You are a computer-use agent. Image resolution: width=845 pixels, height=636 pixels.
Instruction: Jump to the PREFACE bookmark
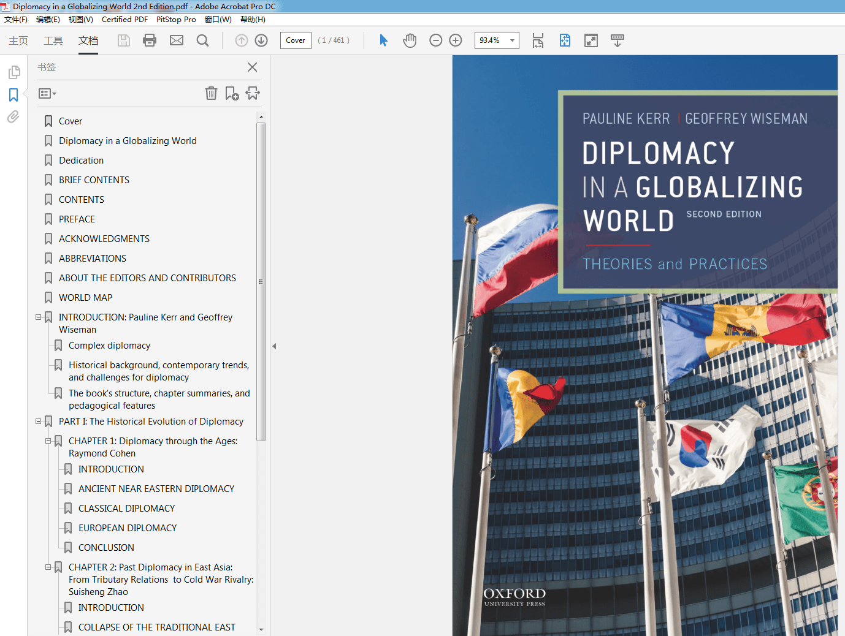click(77, 219)
